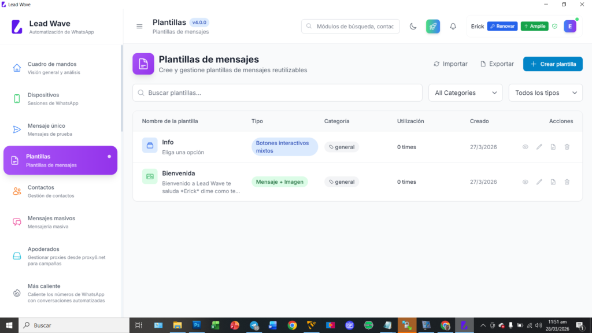The height and width of the screenshot is (333, 592).
Task: Delete the Bienvenida template using trash icon
Action: (x=567, y=182)
